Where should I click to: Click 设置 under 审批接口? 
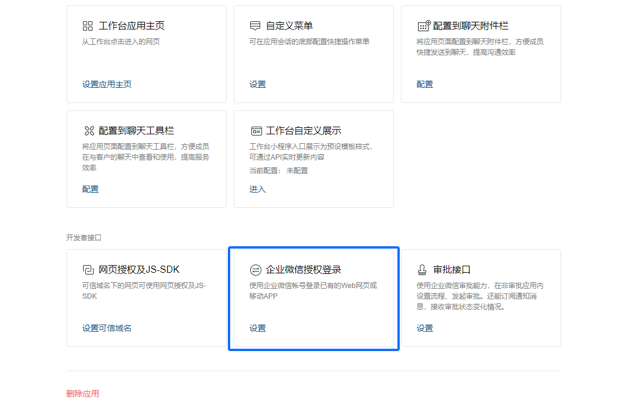tap(424, 328)
